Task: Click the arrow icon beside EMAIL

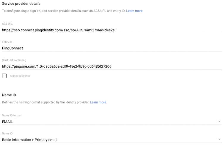Action: click(219, 121)
